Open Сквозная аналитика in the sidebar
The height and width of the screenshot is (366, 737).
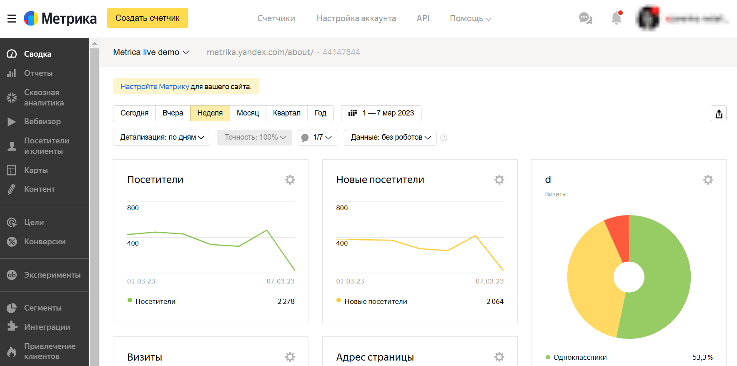point(45,98)
